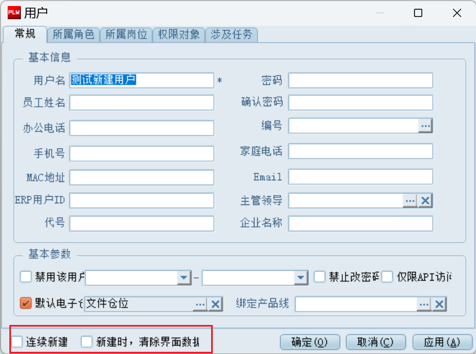The height and width of the screenshot is (354, 476).
Task: Open the 所属角色 tab
Action: 73,35
